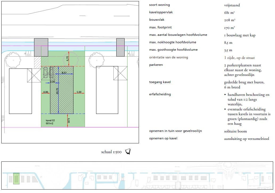Select the 'solitaire boom' text
Viewport: 275px width, 193px height.
[235, 131]
